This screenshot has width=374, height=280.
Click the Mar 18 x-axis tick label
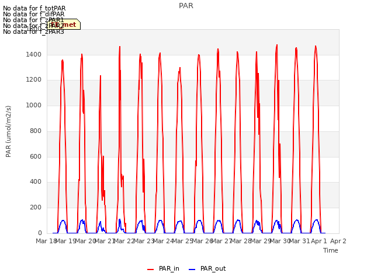46,241
